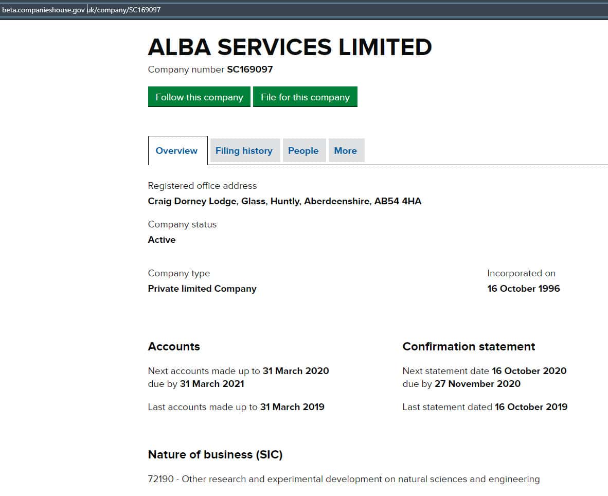Open the More tab
This screenshot has width=608, height=496.
coord(345,151)
